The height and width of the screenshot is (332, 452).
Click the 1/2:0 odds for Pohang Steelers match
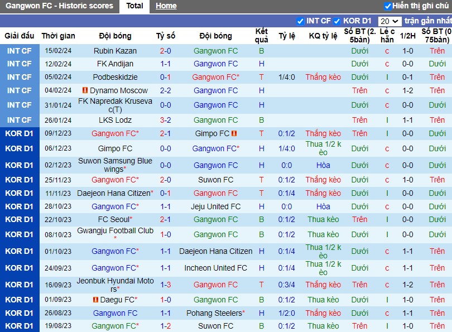[286, 313]
